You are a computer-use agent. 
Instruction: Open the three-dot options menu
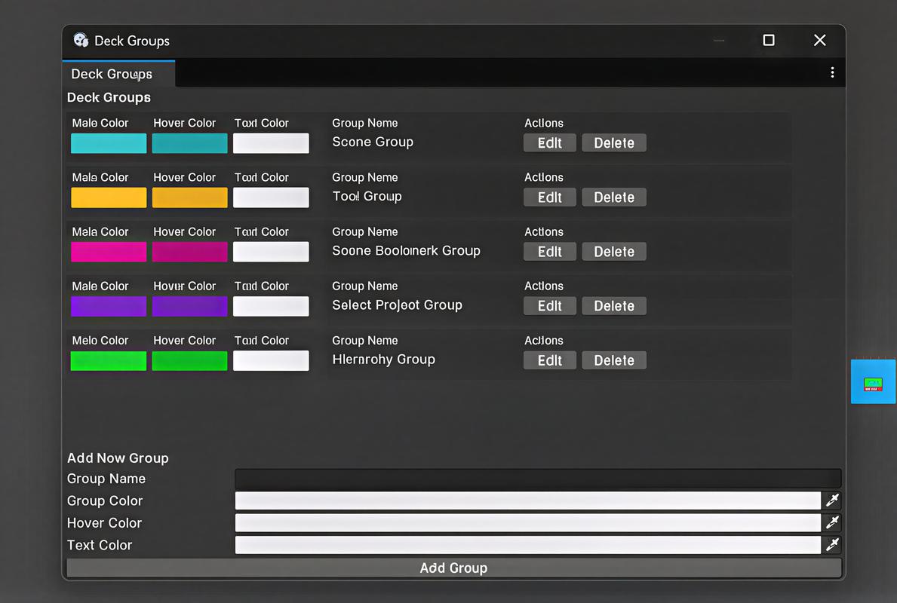point(832,72)
